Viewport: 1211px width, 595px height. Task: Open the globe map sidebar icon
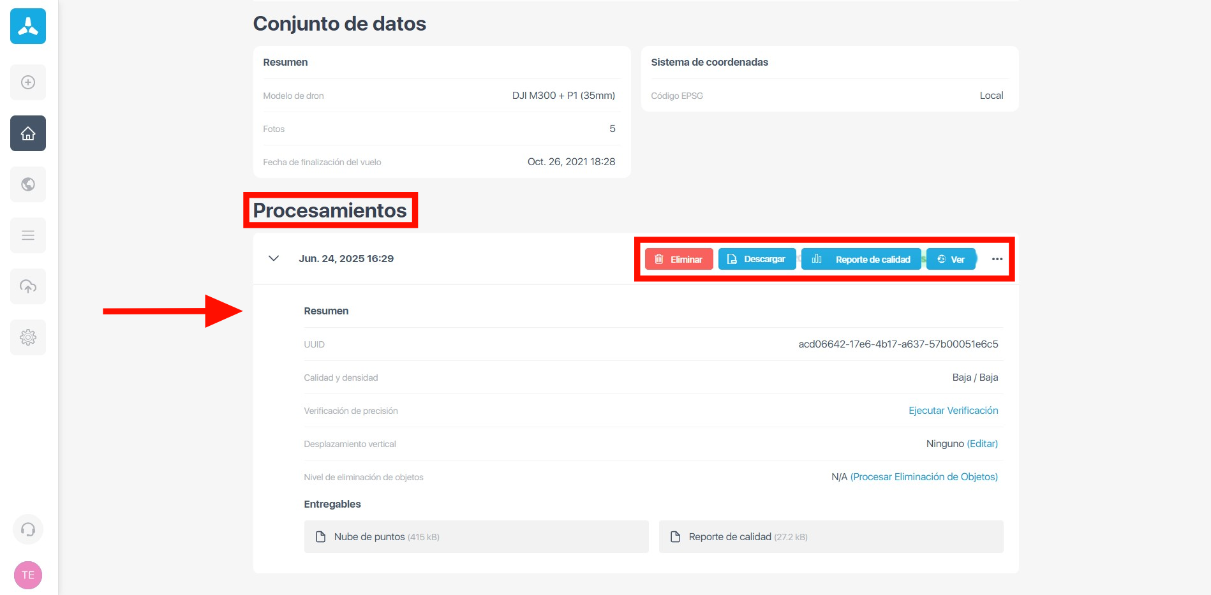[28, 184]
